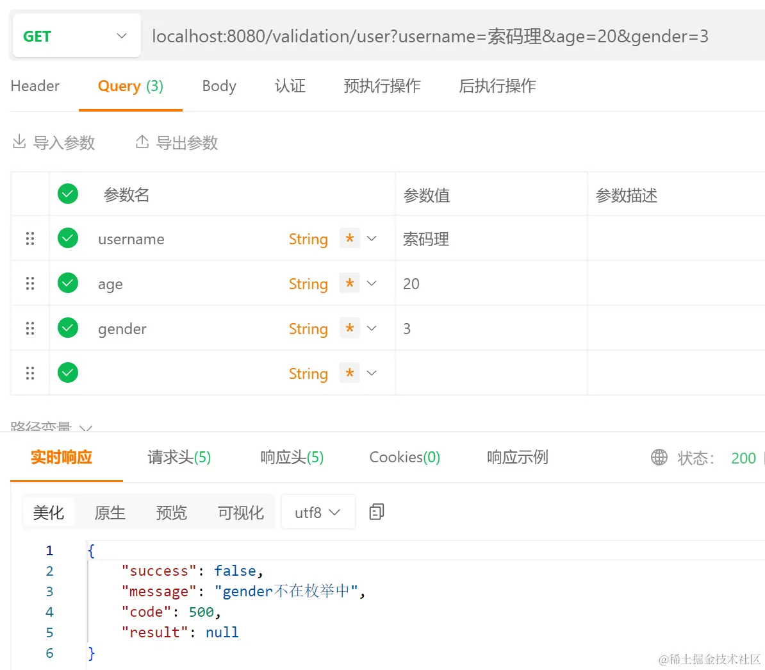Screen dimensions: 765x670
Task: Toggle the required asterisk for username
Action: click(349, 239)
